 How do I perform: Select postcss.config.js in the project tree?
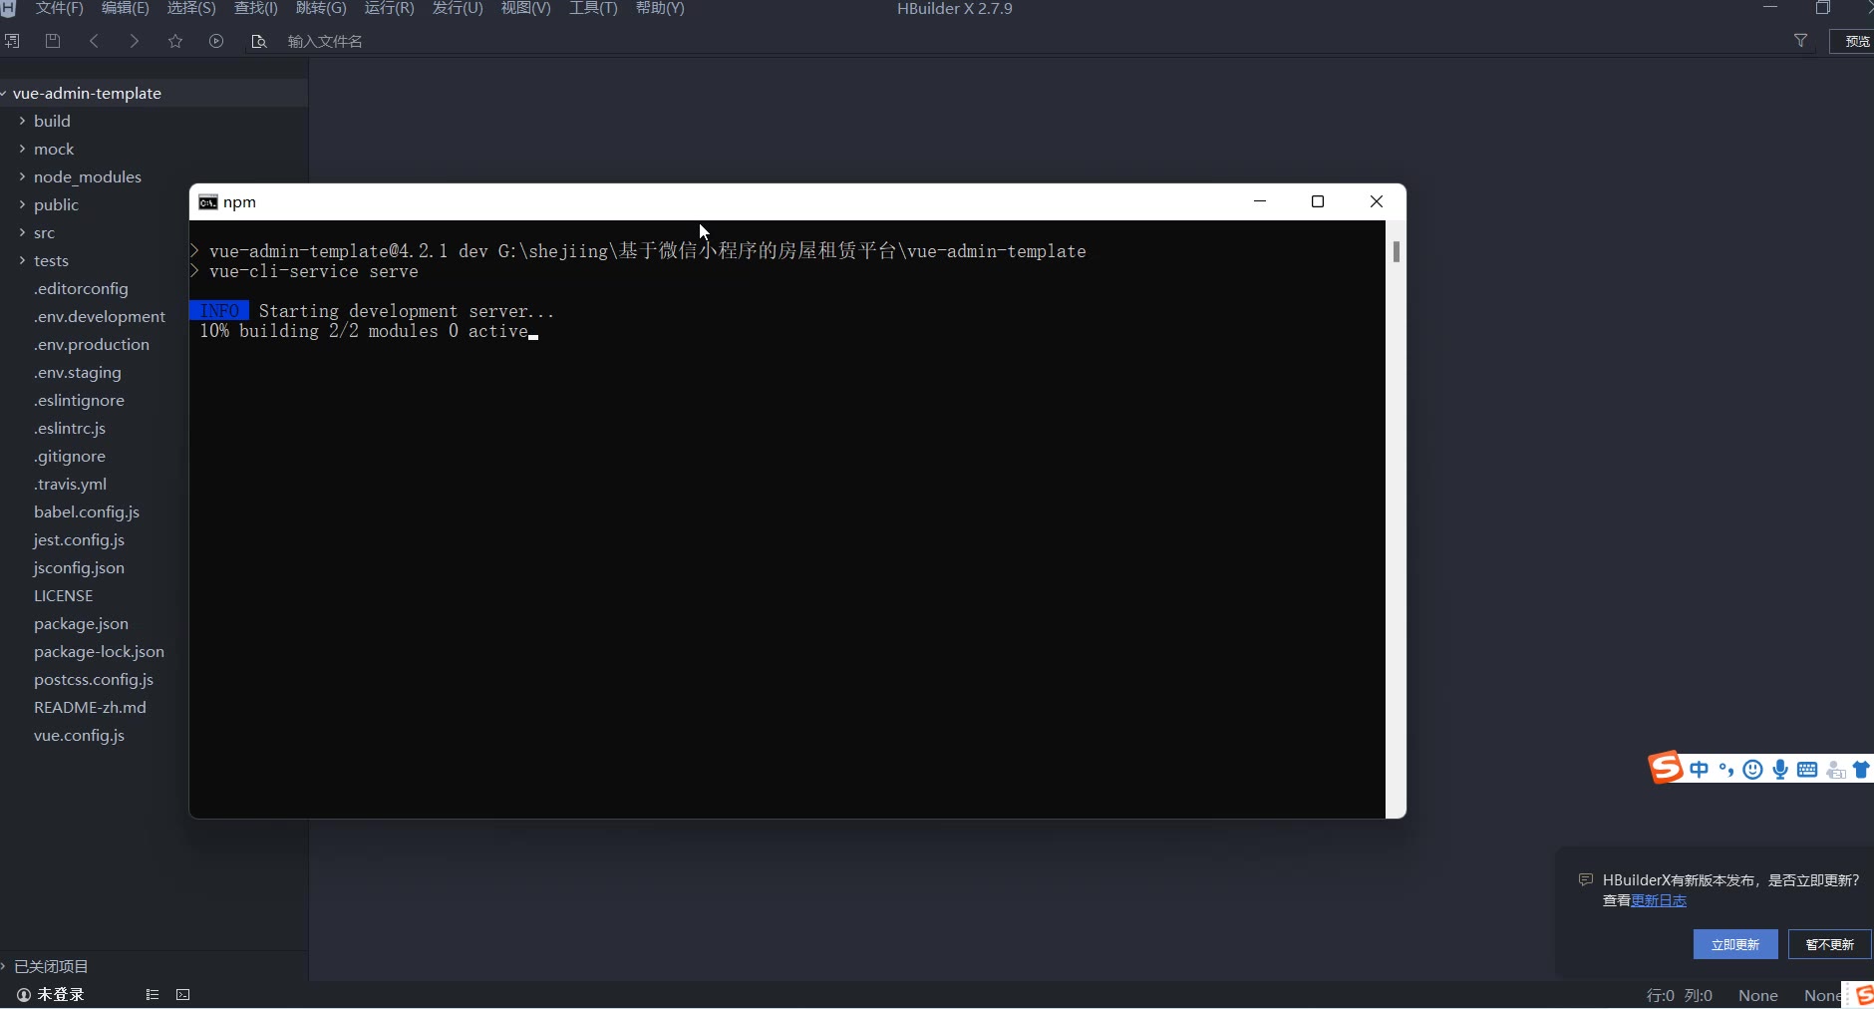[94, 680]
